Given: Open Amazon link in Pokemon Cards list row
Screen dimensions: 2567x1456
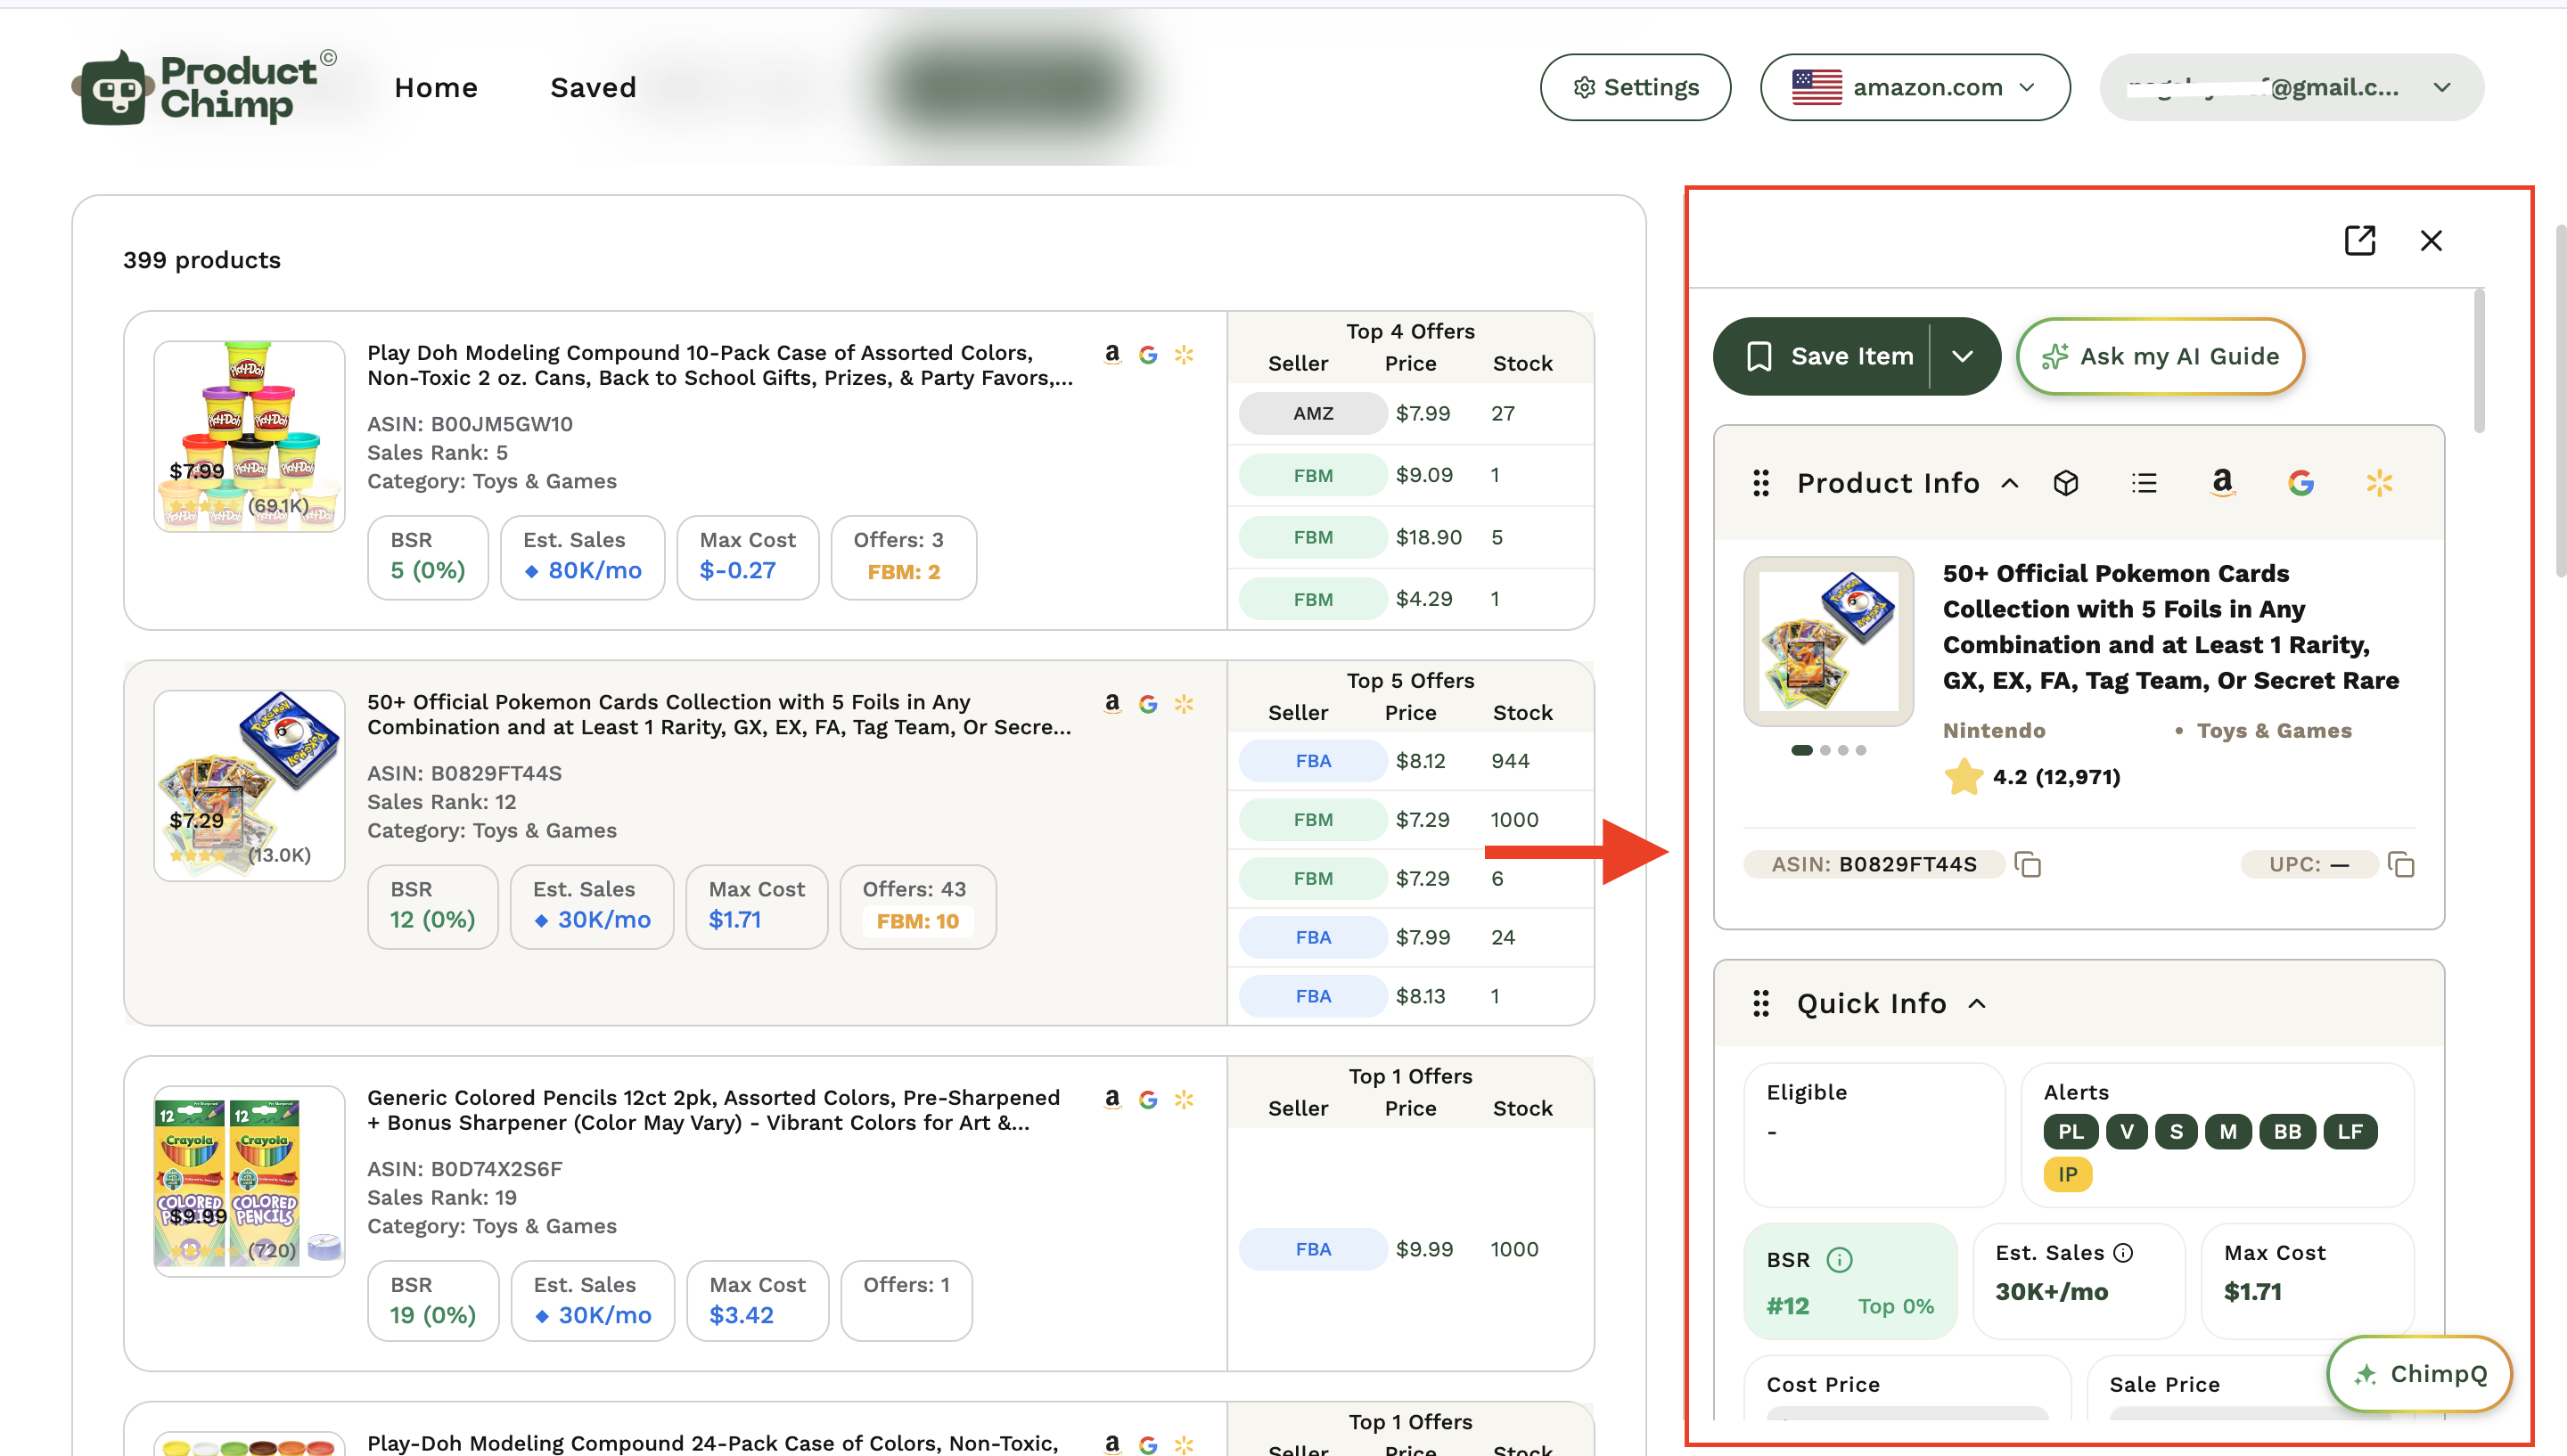Looking at the screenshot, I should (x=1112, y=703).
